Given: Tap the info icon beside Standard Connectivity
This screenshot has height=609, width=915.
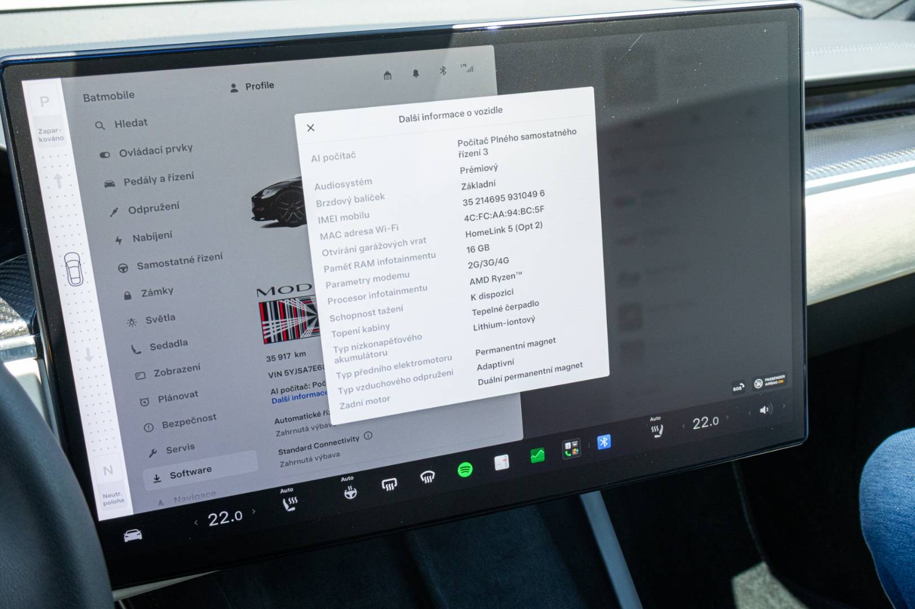Looking at the screenshot, I should tap(368, 435).
